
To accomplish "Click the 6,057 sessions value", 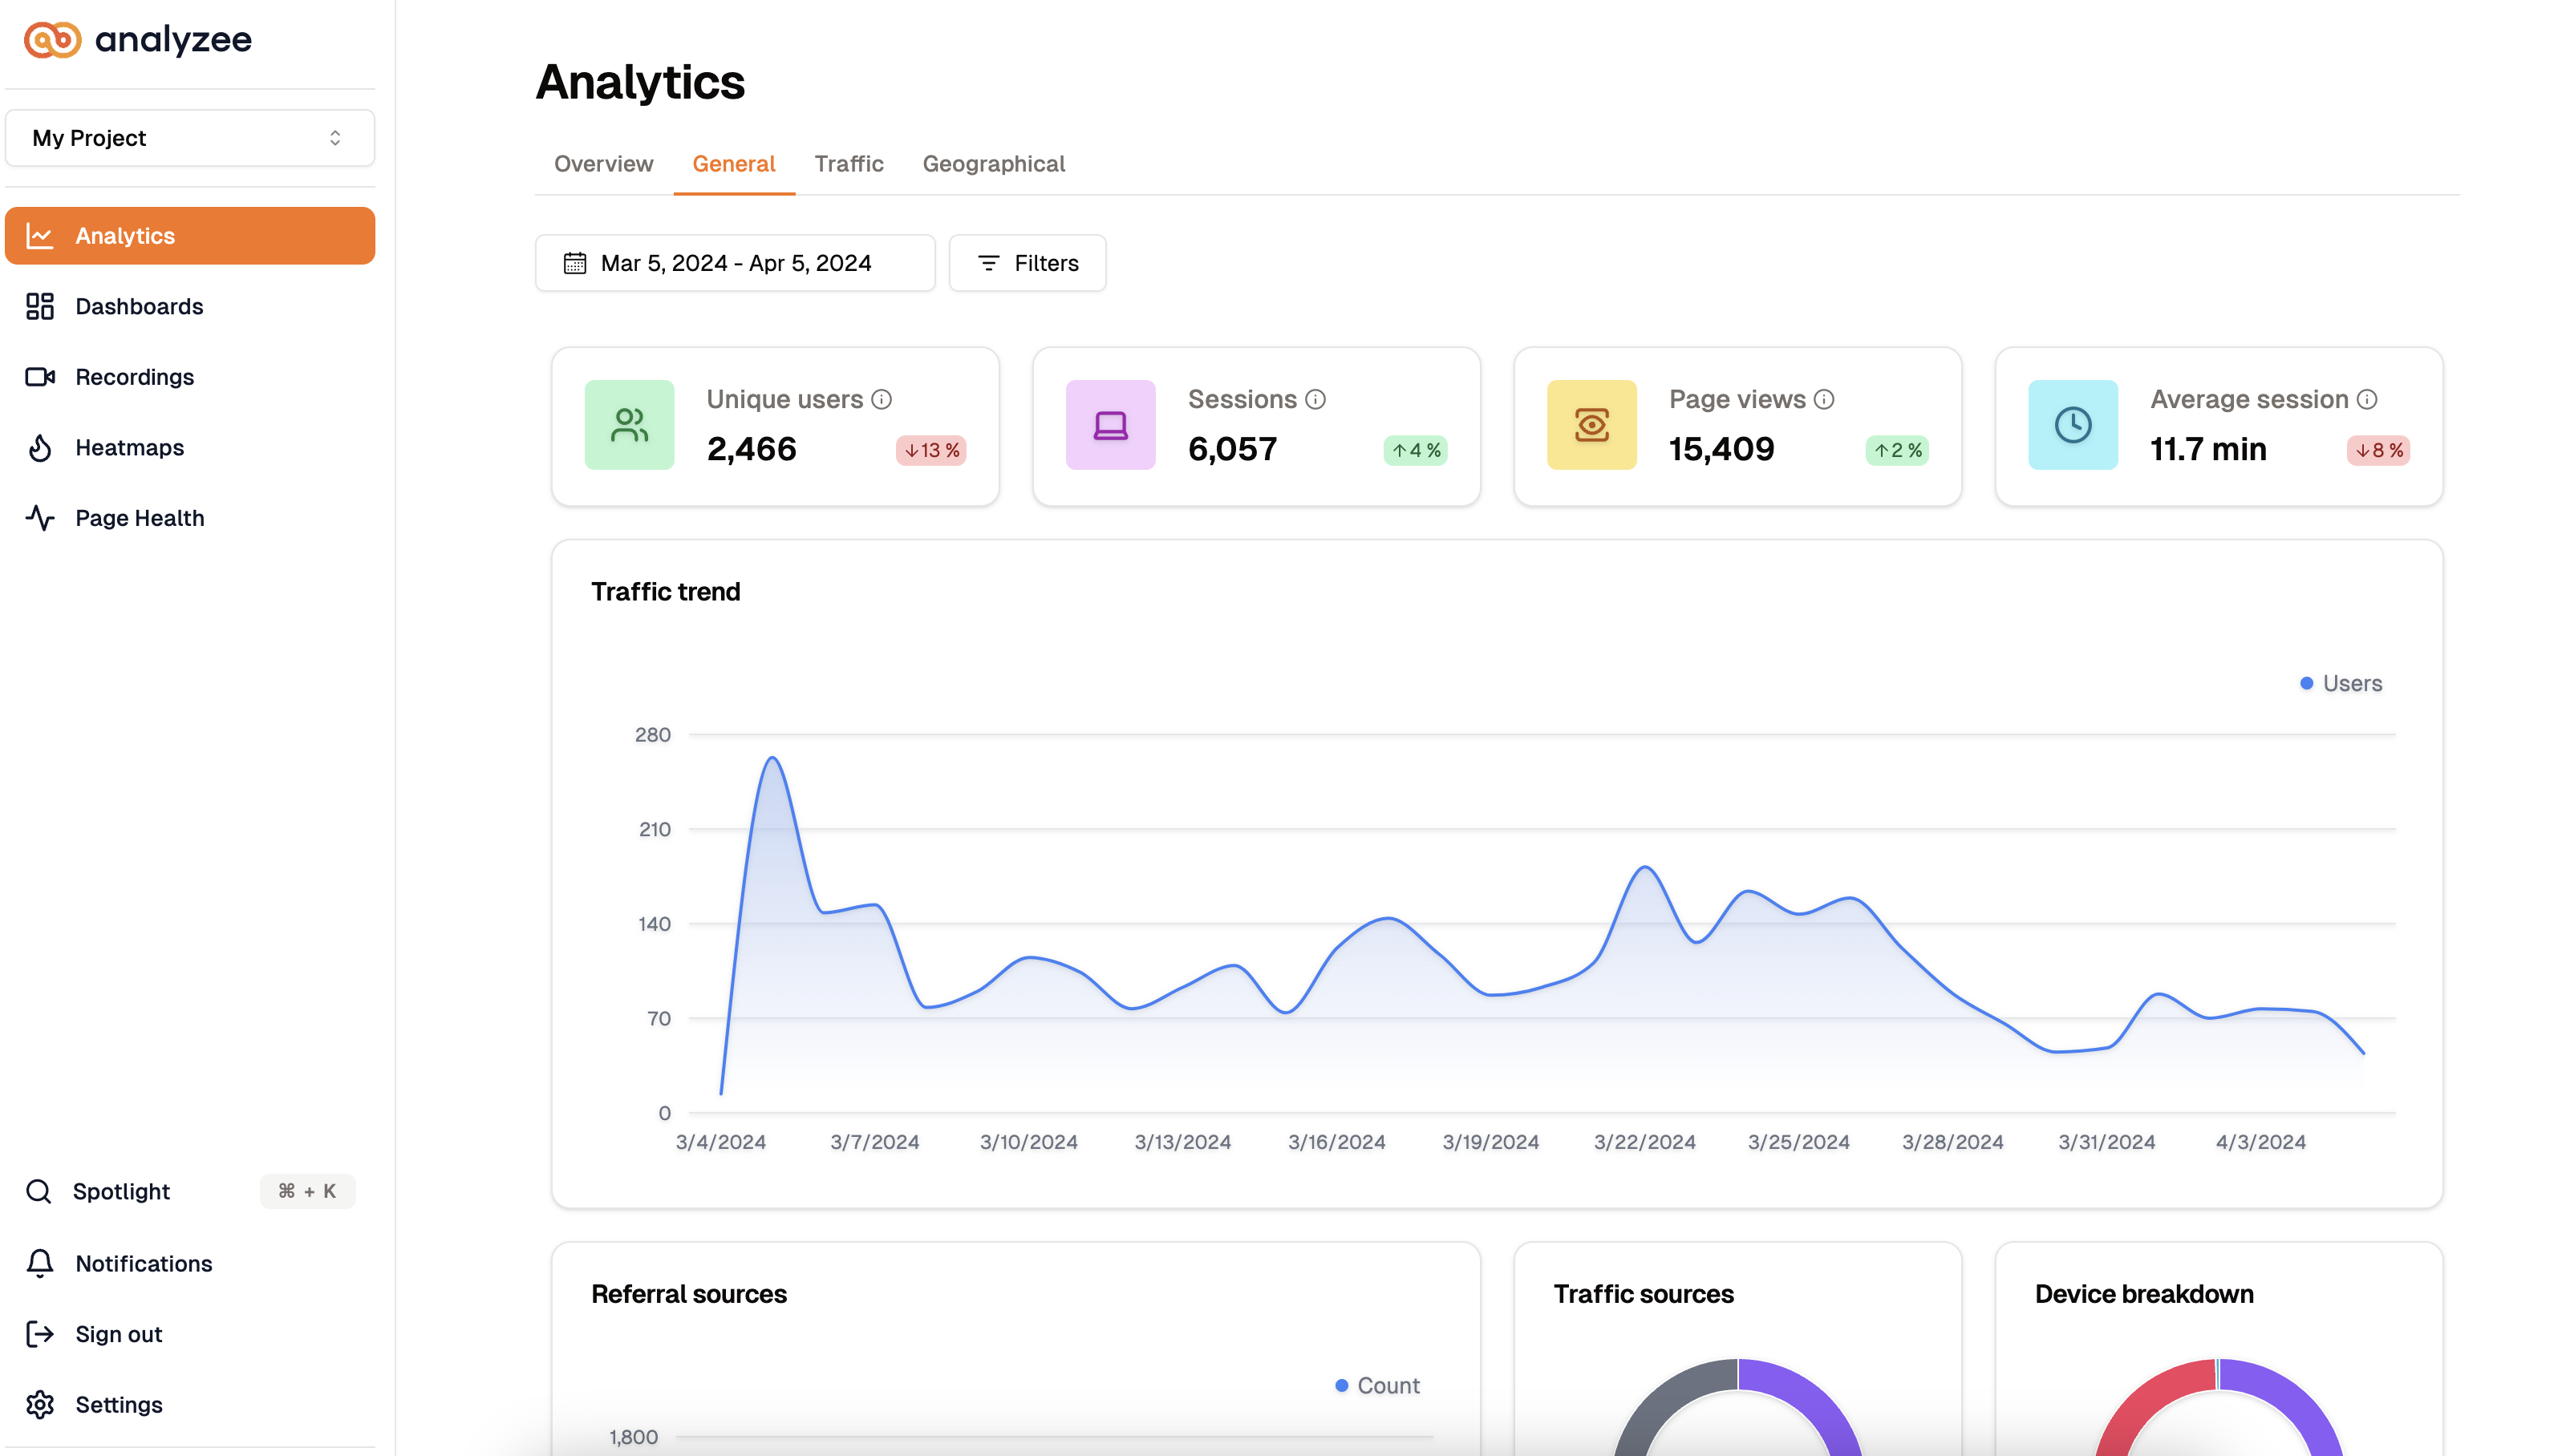I will (x=1233, y=449).
